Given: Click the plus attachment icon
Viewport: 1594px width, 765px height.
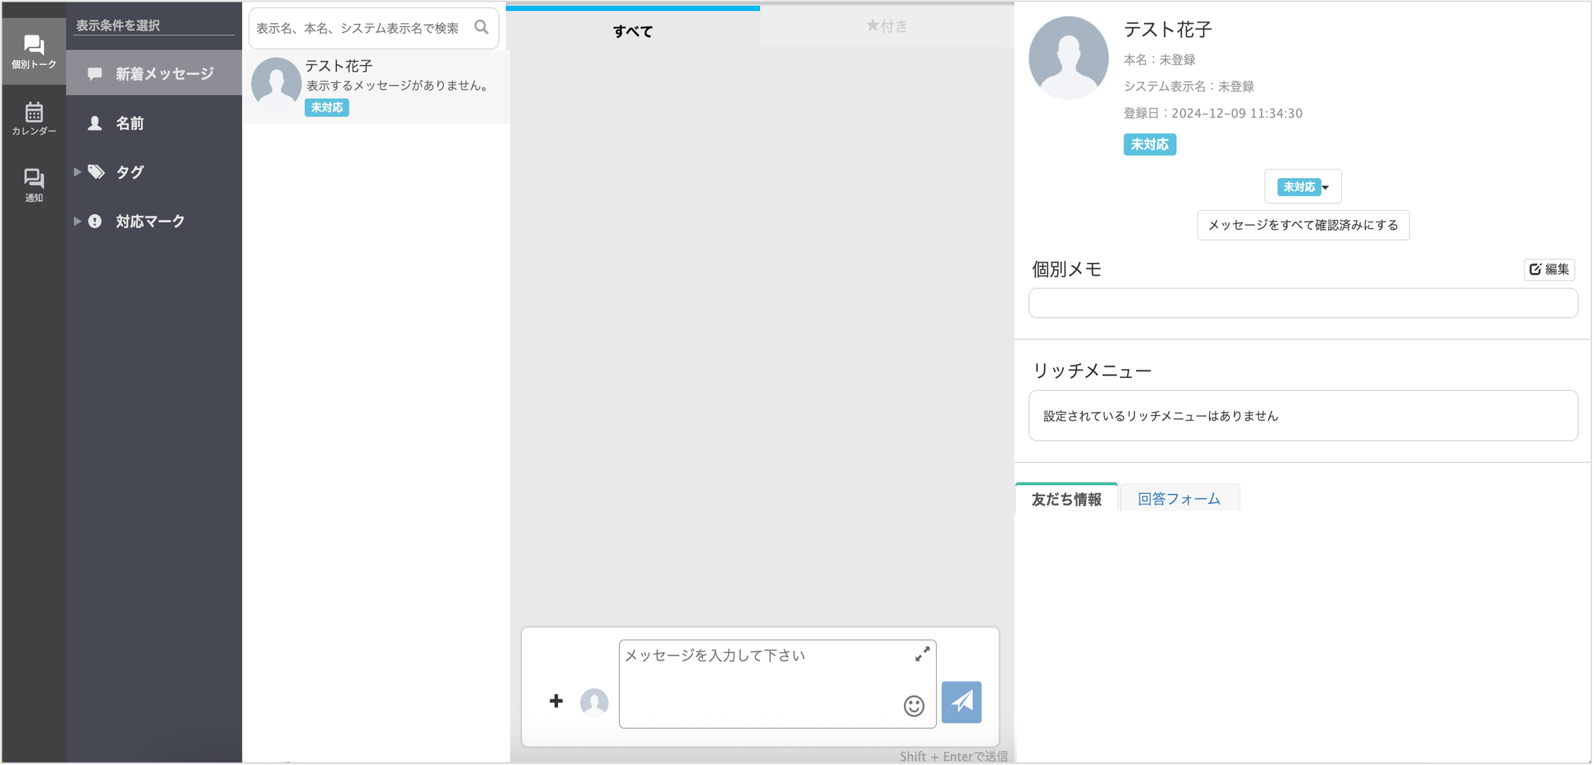Looking at the screenshot, I should (x=556, y=701).
